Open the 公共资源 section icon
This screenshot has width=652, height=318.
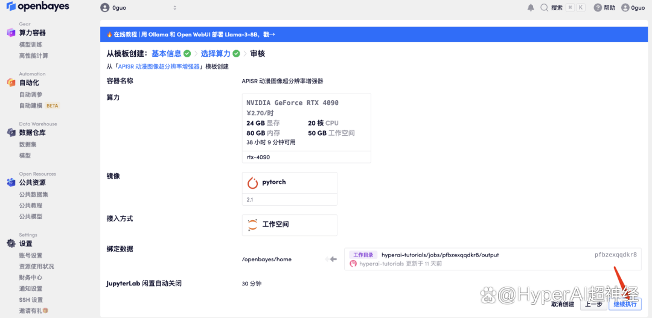tap(11, 182)
